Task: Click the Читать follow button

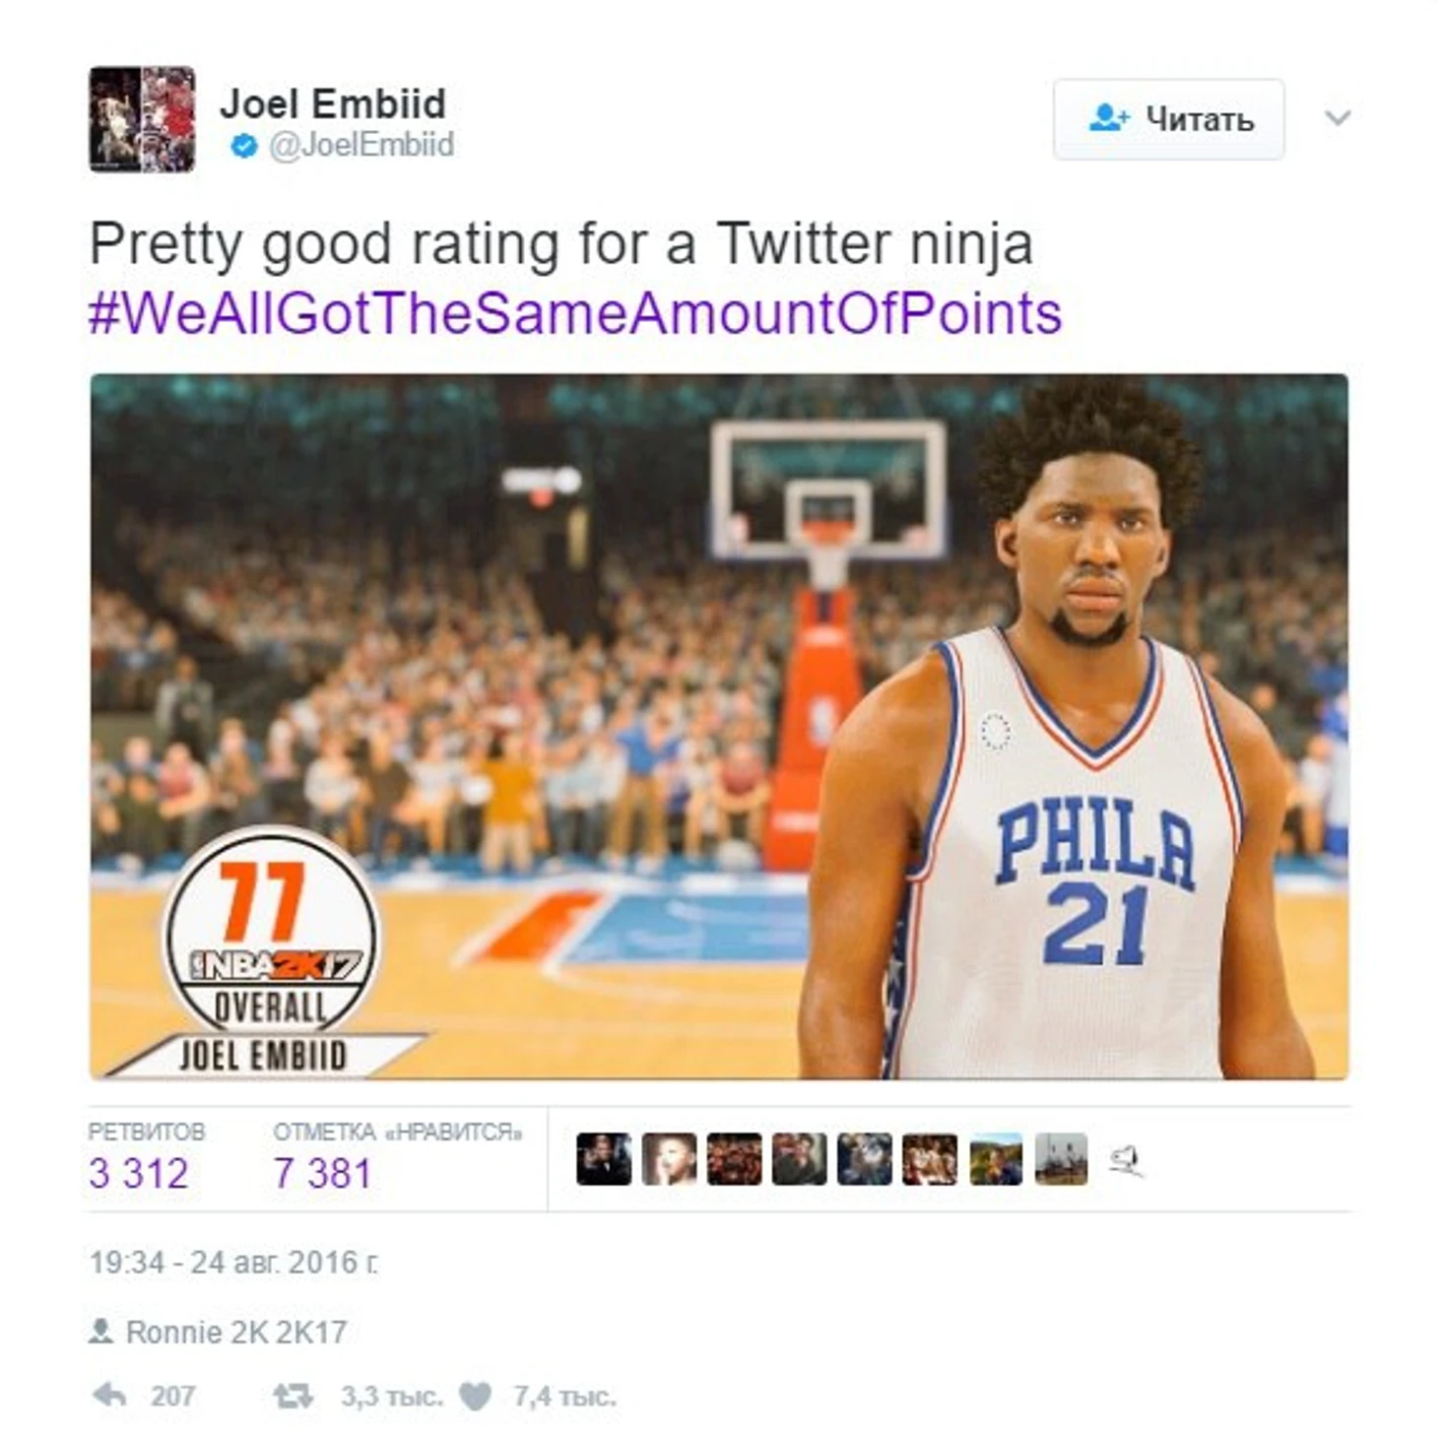Action: (x=1168, y=119)
